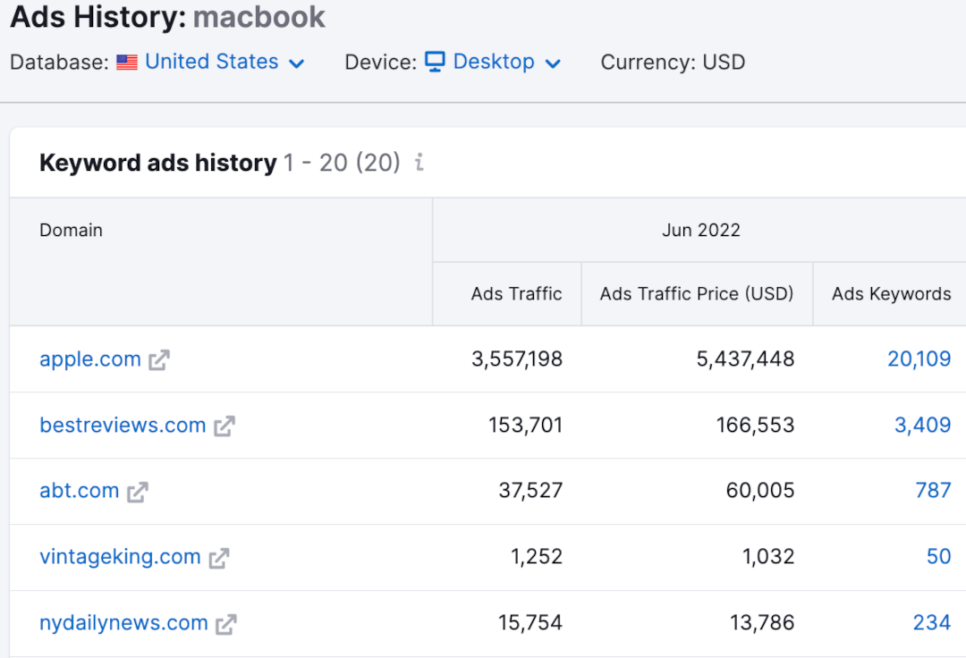Click the Ads Traffic Price (USD) column header
Viewport: 966px width, 658px height.
coord(697,293)
